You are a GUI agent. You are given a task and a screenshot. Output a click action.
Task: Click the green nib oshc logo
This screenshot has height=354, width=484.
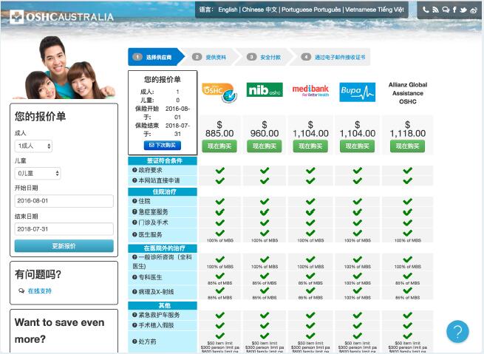coord(265,90)
